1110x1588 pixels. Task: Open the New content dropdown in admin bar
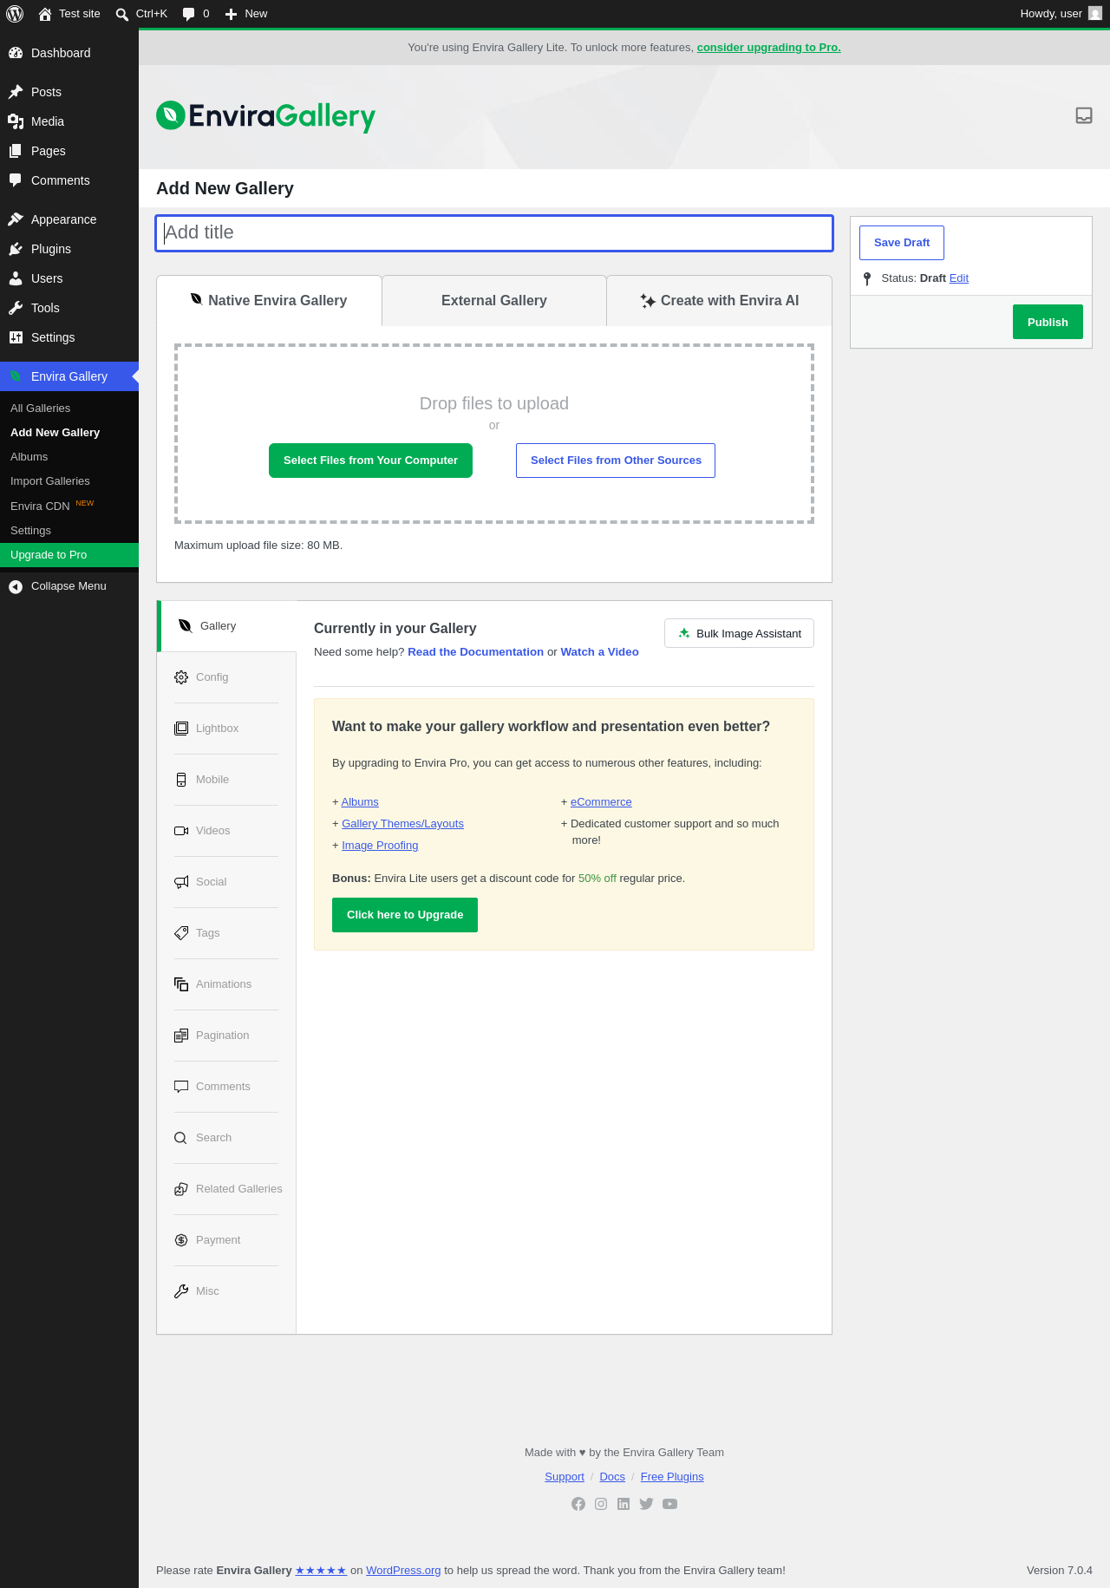pyautogui.click(x=246, y=14)
